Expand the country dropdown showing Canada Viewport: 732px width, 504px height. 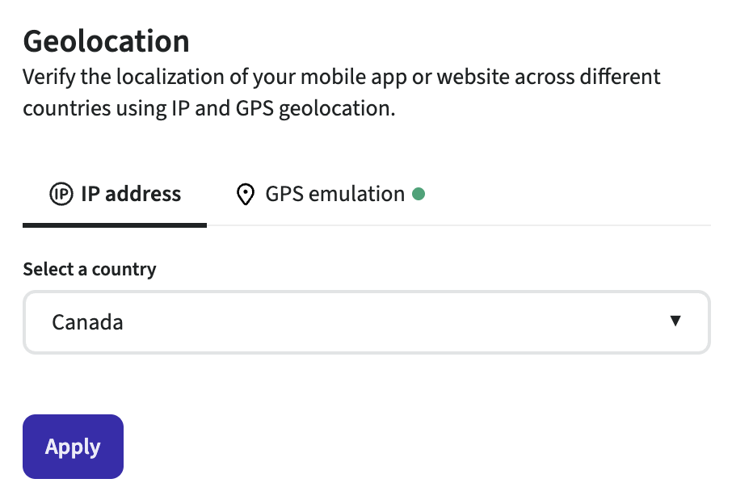click(x=366, y=322)
